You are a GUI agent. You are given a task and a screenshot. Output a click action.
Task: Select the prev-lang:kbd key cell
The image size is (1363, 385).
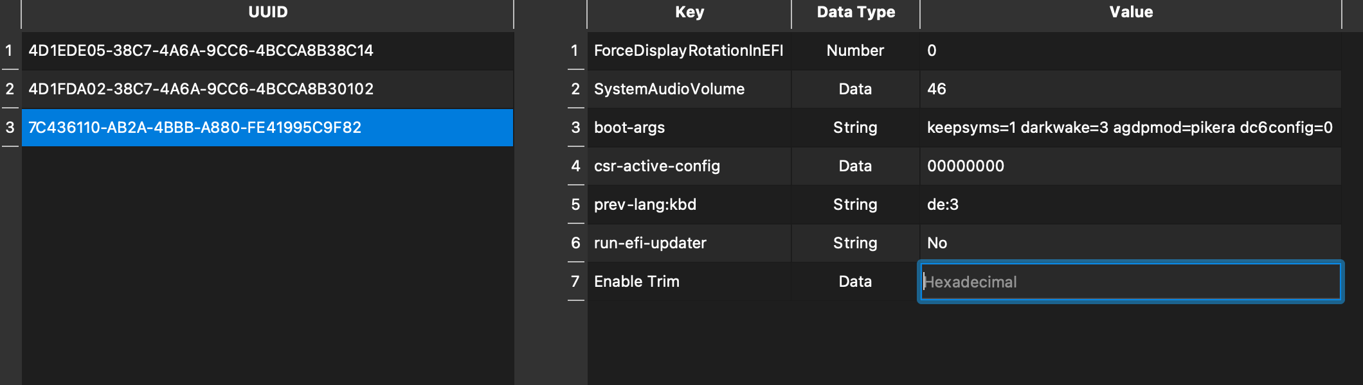tap(645, 205)
